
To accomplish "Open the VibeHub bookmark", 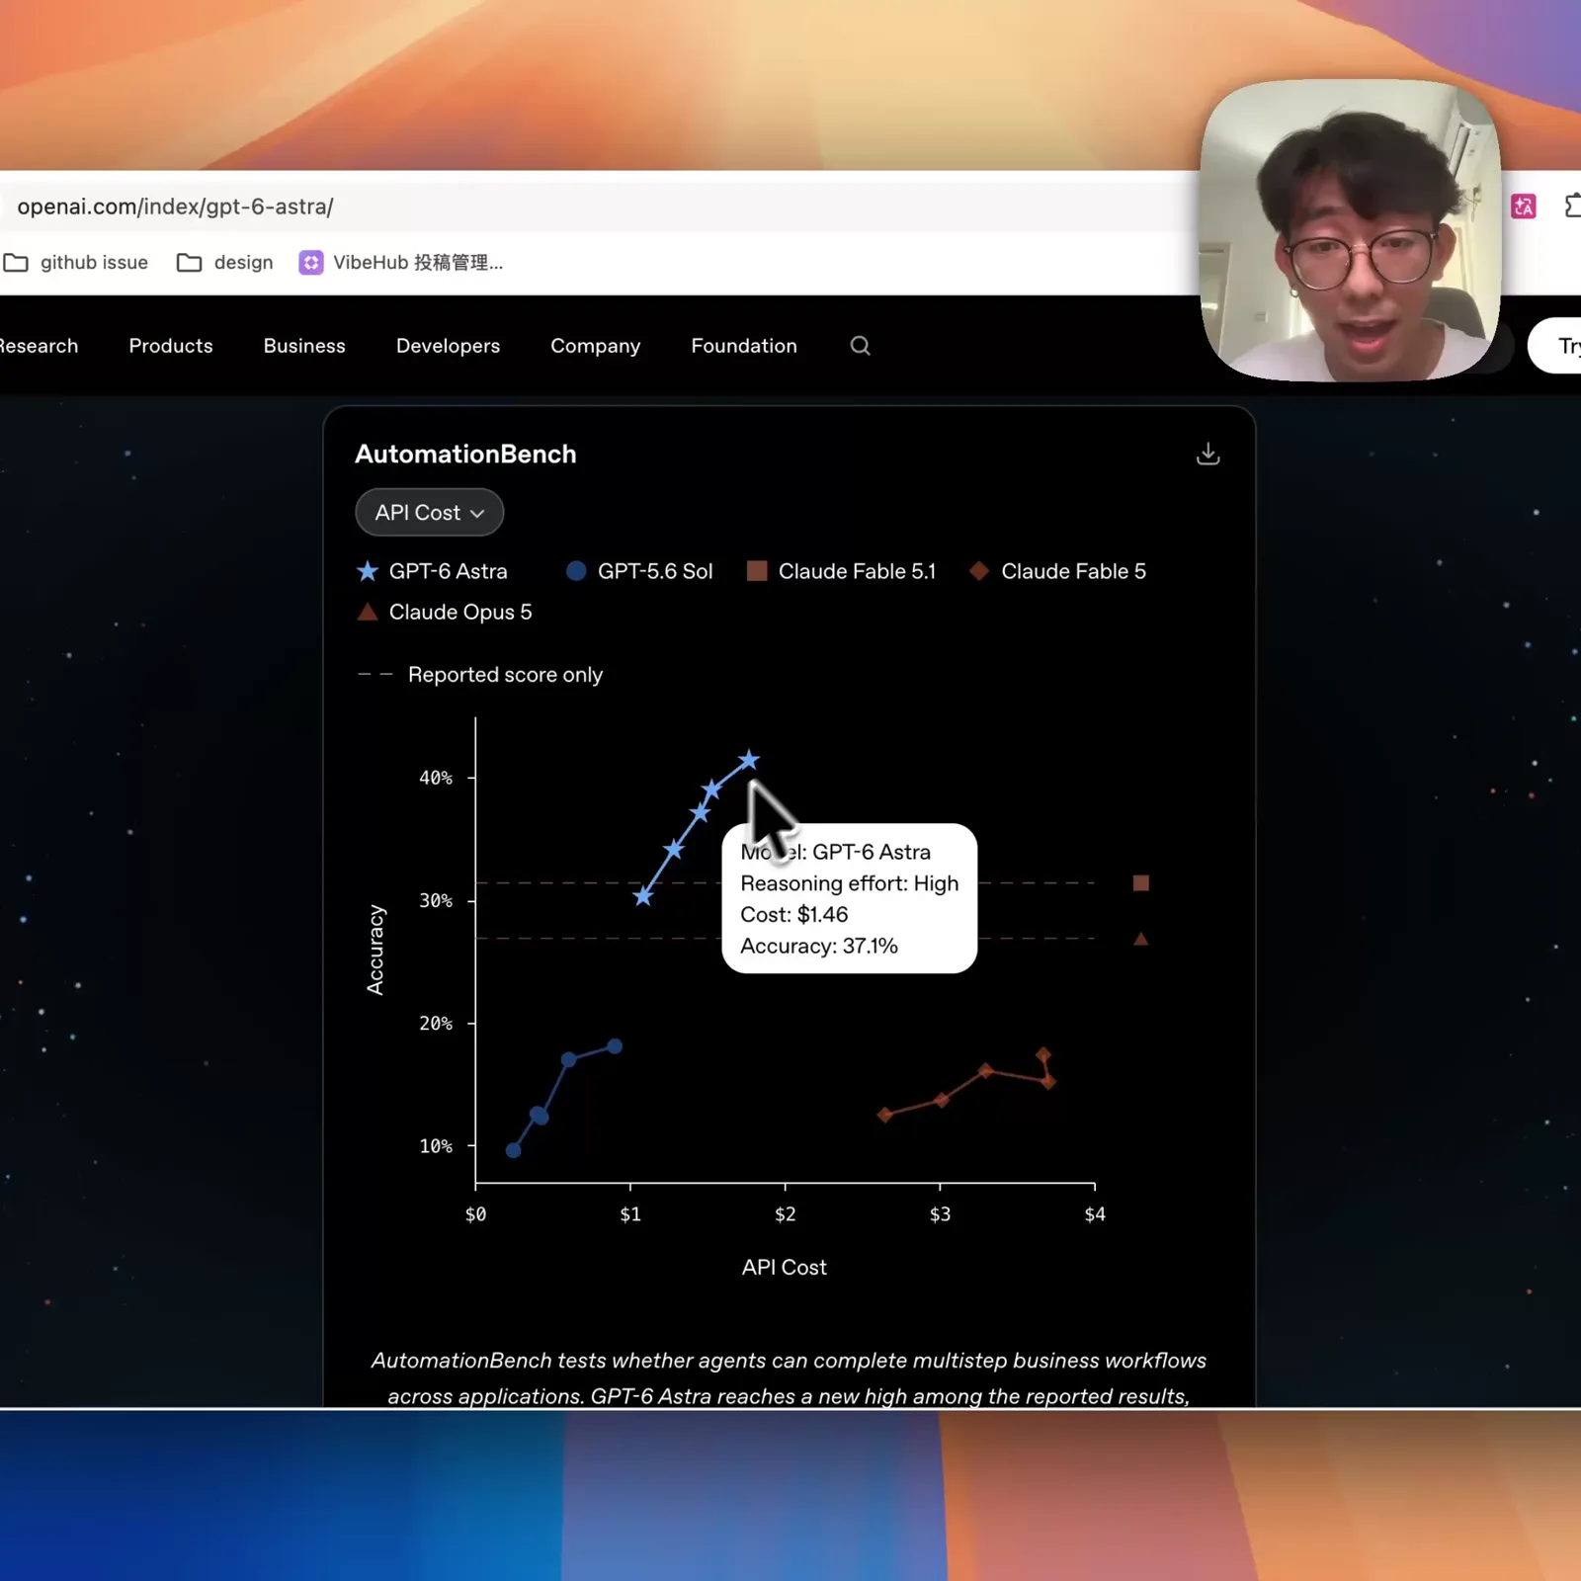I will click(x=401, y=262).
